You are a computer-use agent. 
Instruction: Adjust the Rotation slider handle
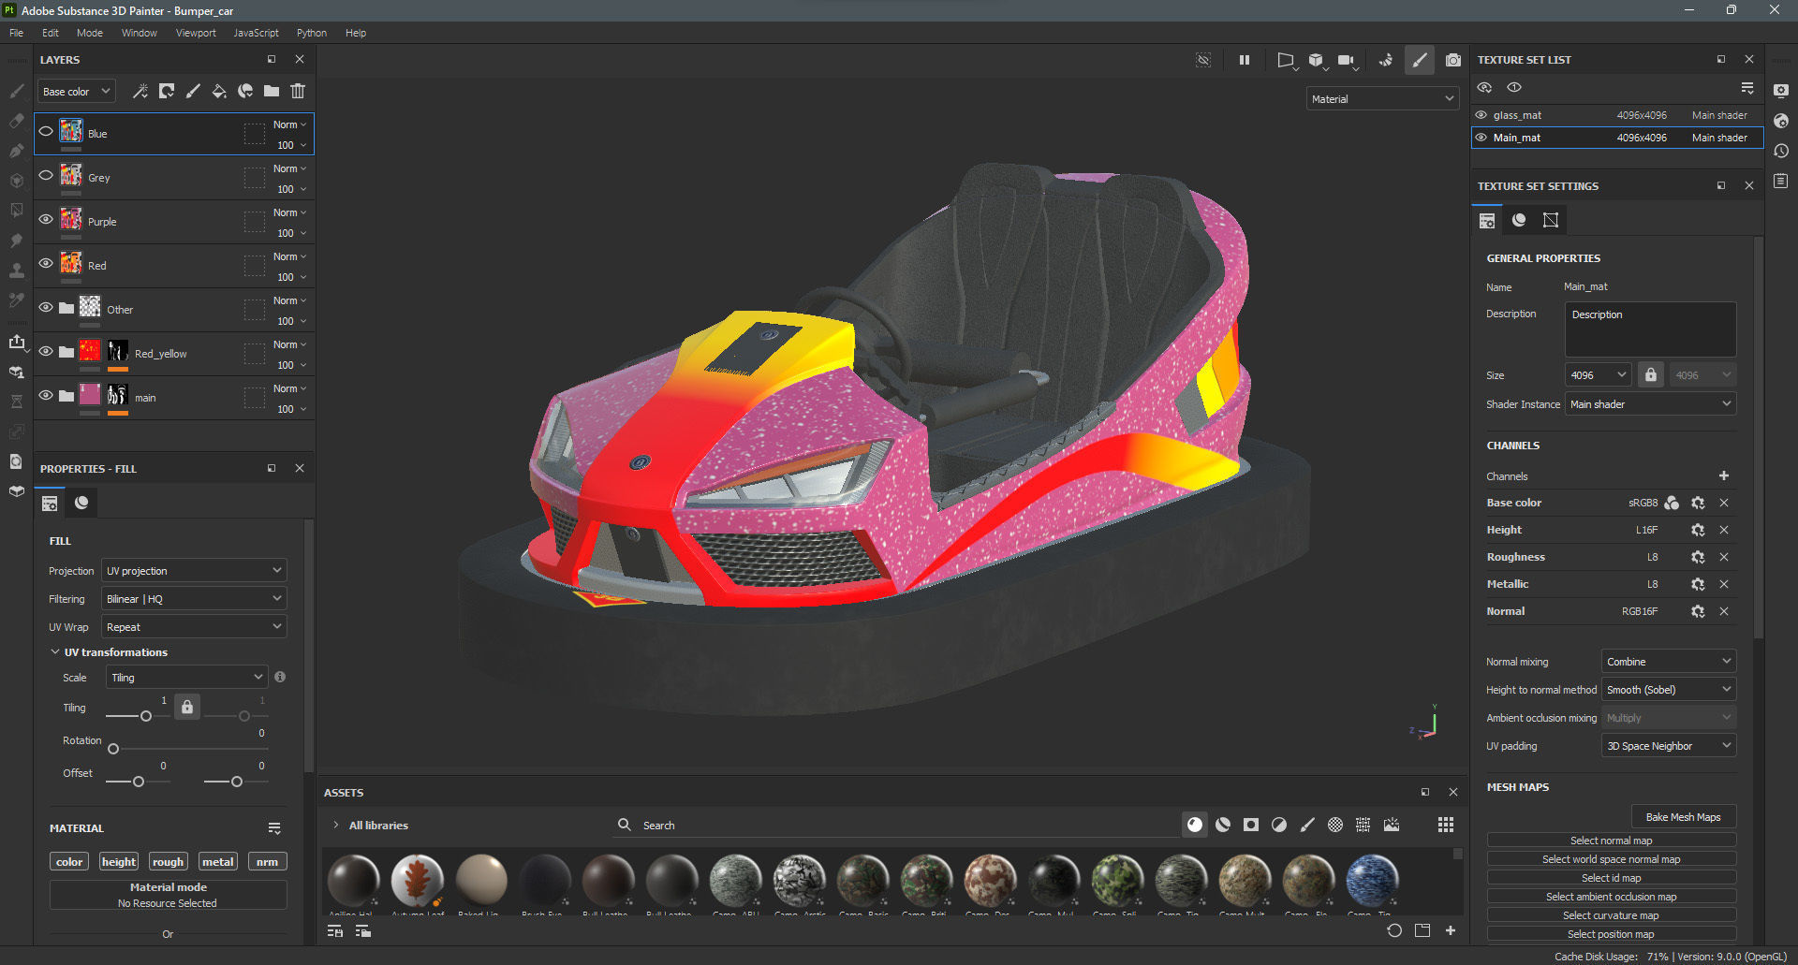pyautogui.click(x=113, y=749)
